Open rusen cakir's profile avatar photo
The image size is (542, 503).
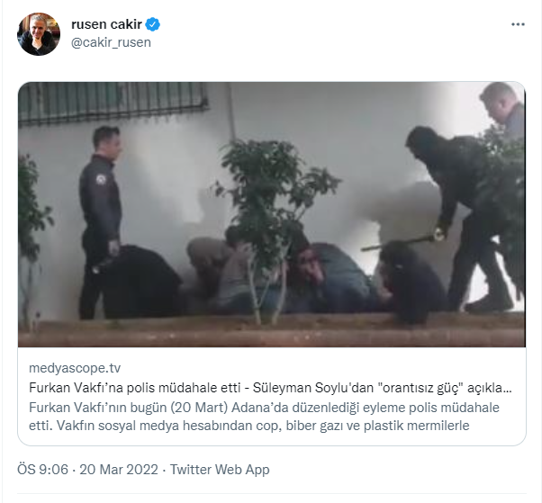click(x=39, y=34)
